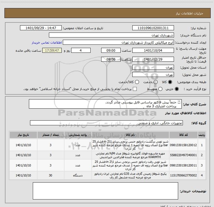
Task: Click the remaining time field 17:59:47
Action: click(x=52, y=50)
